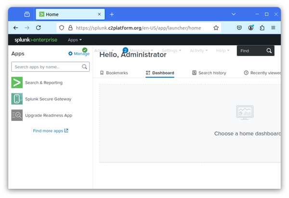Open the browser extensions icon
This screenshot has width=289, height=198.
coord(262,28)
